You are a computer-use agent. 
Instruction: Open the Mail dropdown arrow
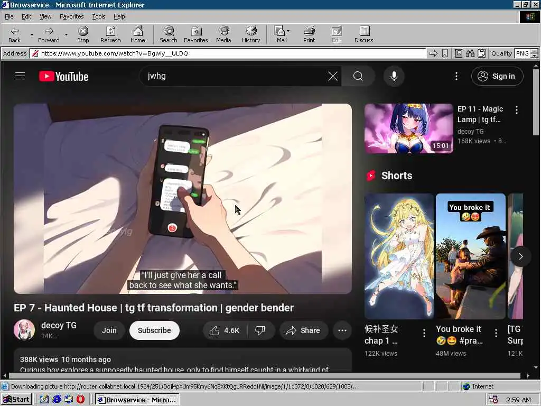288,31
